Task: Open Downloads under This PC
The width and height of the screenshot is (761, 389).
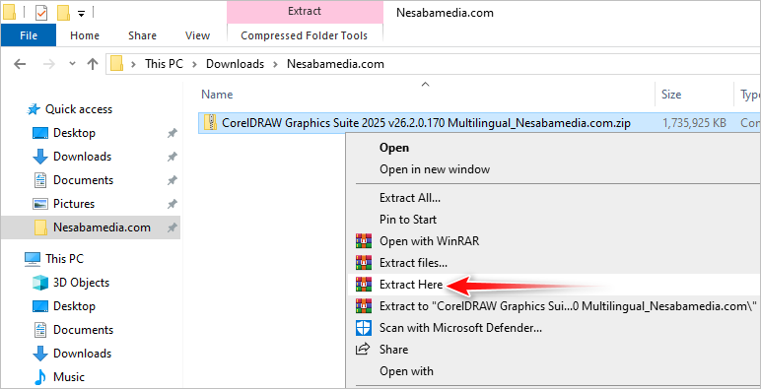Action: (x=83, y=354)
